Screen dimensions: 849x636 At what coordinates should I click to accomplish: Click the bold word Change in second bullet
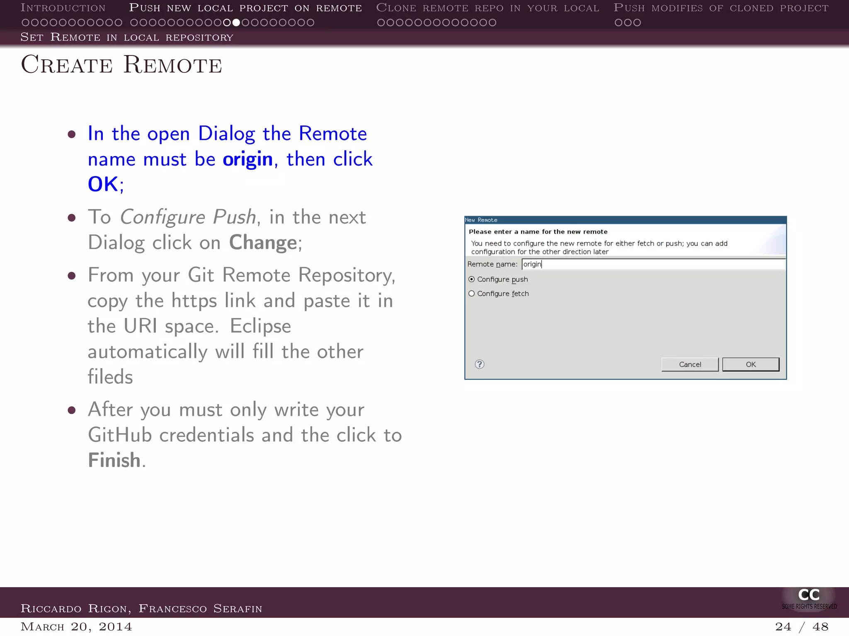click(x=263, y=242)
